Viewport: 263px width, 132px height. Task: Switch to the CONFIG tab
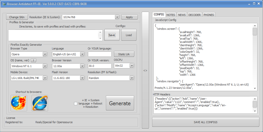[x=159, y=14]
